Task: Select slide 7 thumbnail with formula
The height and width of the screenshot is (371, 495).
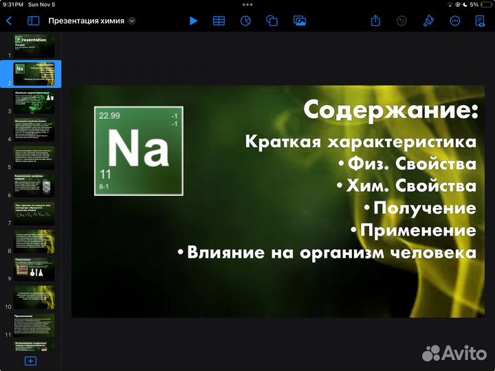Action: [34, 214]
